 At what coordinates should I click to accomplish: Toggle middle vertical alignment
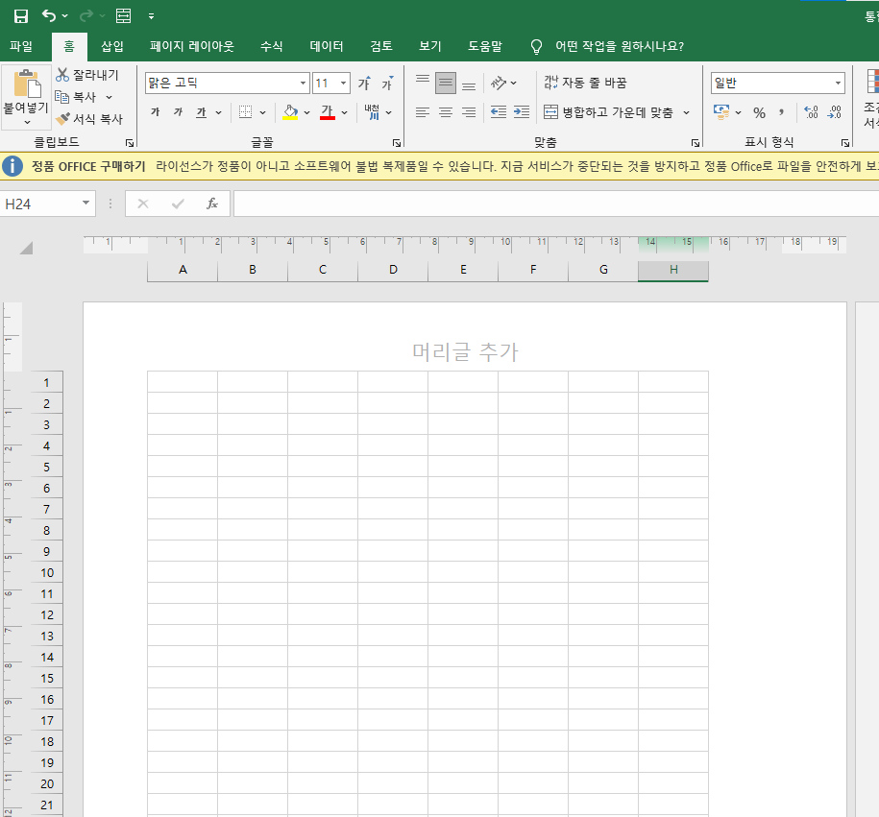[x=446, y=83]
